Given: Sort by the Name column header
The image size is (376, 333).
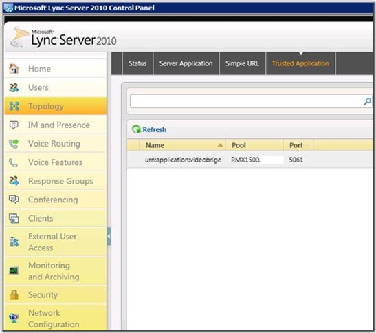Looking at the screenshot, I should pos(183,145).
